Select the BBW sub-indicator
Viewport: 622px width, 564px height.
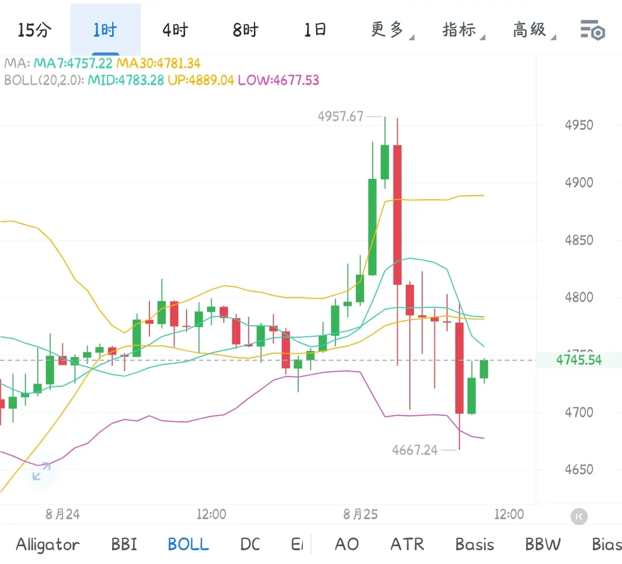pyautogui.click(x=543, y=544)
